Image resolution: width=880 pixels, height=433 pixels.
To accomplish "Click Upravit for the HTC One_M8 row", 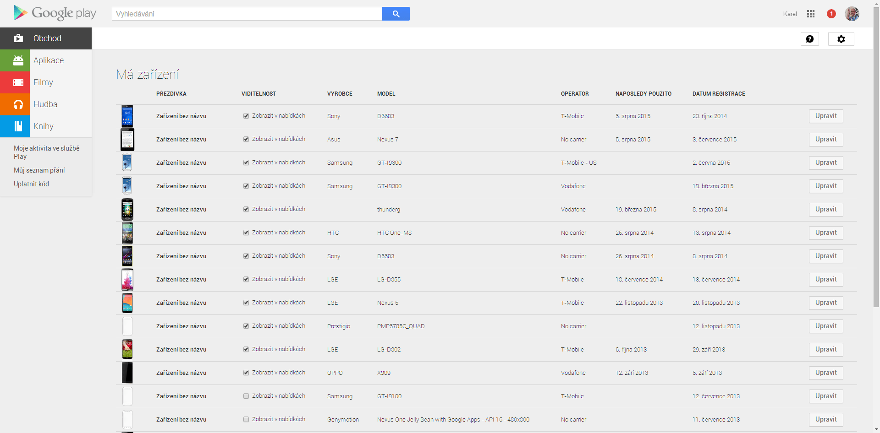I will (826, 233).
